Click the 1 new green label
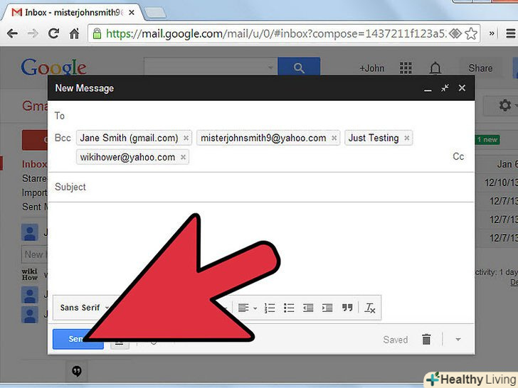The height and width of the screenshot is (388, 518). (487, 139)
